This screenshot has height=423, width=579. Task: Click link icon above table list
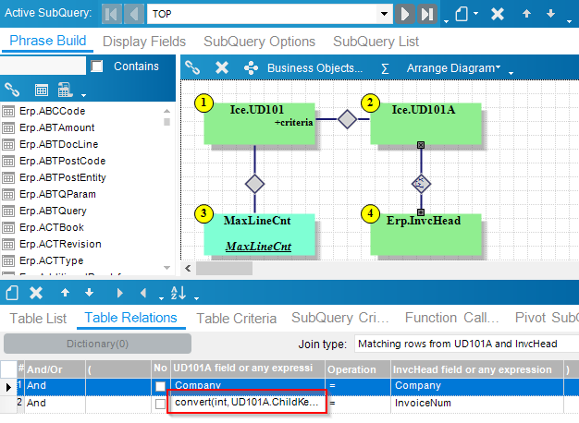12,90
